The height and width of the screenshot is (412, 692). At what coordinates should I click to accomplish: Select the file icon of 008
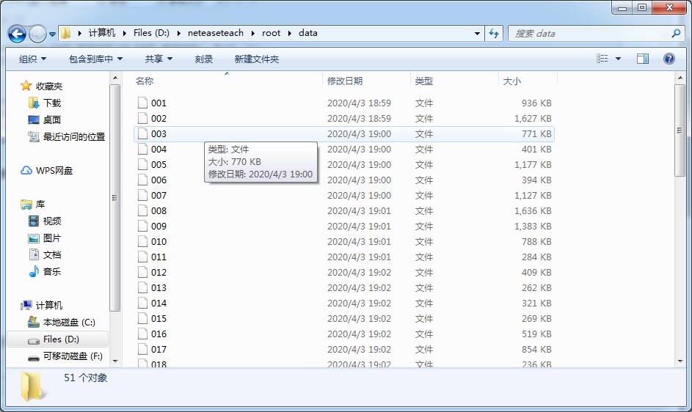(142, 211)
